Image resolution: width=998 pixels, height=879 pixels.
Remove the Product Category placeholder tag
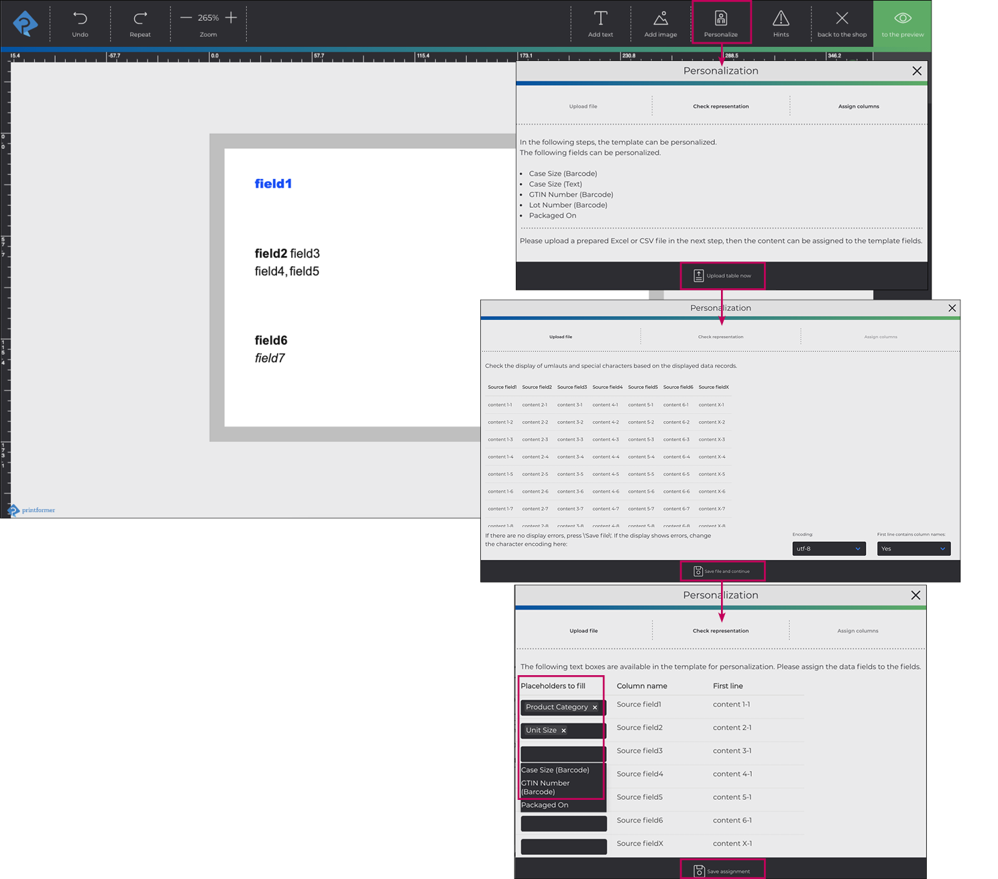coord(595,707)
